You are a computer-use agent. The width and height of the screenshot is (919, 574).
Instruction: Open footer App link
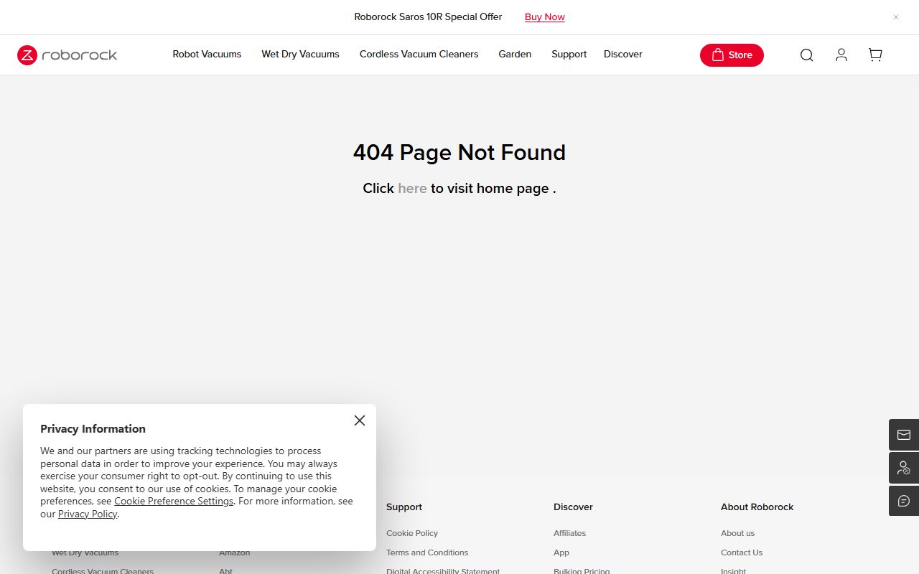coord(561,552)
